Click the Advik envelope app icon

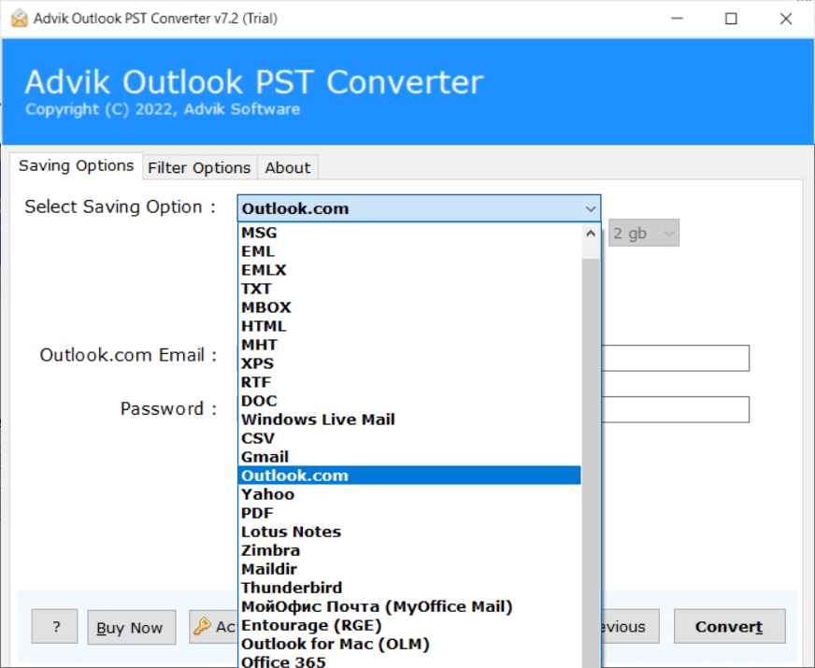pos(20,19)
